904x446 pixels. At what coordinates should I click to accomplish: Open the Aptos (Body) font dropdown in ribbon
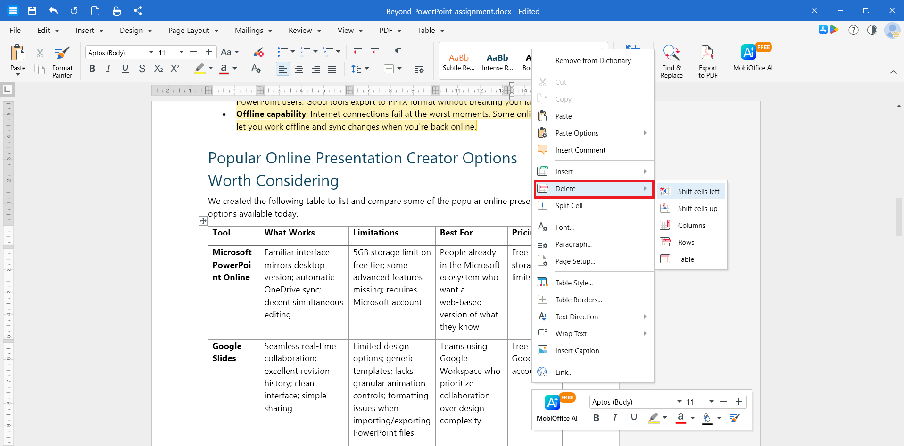[x=151, y=52]
